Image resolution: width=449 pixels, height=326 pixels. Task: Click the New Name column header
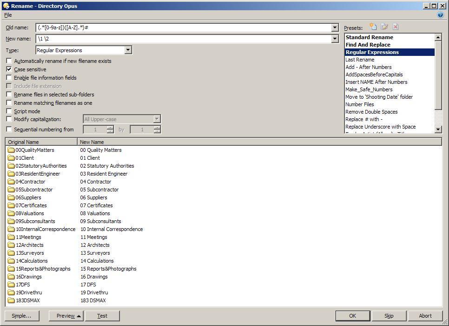pyautogui.click(x=260, y=142)
